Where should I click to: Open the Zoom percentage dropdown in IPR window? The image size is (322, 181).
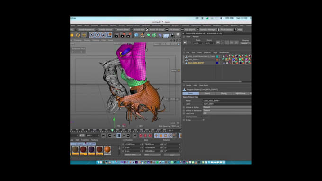click(x=209, y=43)
